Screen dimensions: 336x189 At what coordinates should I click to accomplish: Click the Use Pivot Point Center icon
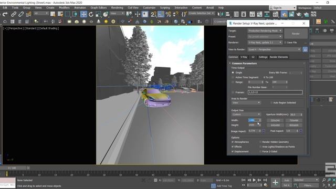(129, 14)
